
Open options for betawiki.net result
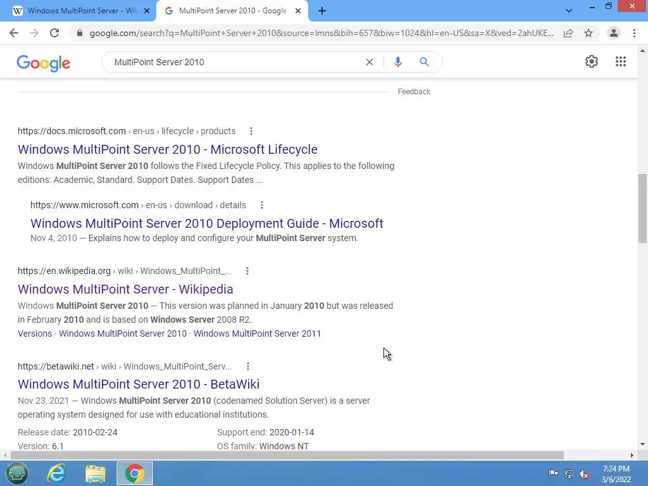click(248, 366)
